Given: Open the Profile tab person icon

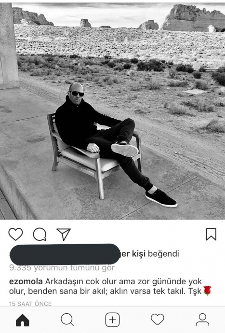Looking at the screenshot, I should (x=202, y=319).
